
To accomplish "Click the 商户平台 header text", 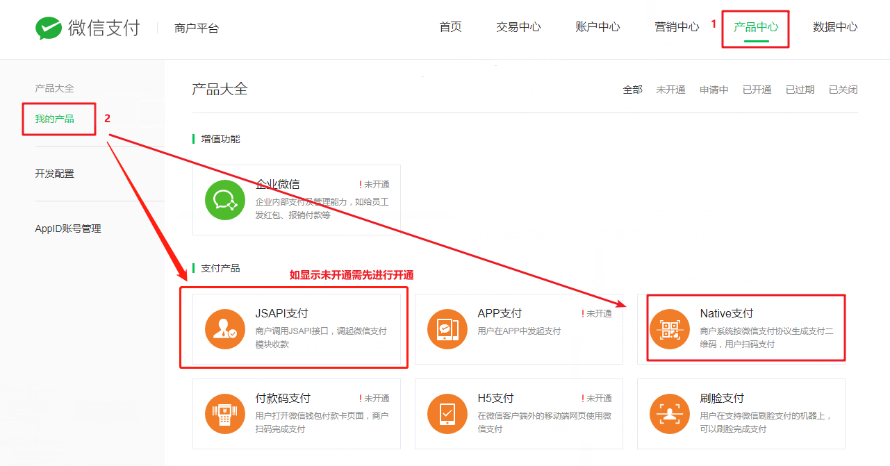I will (197, 28).
